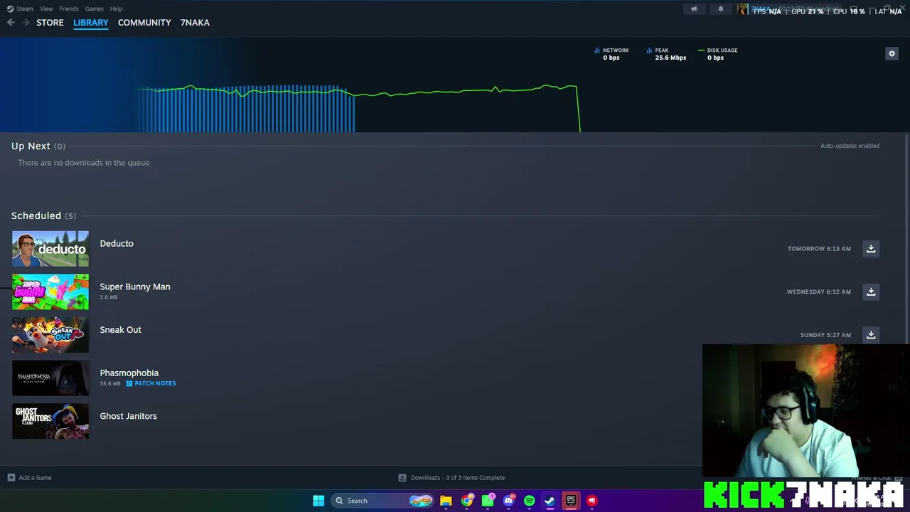
Task: Click the 'Up Next (0)' heading
Action: [x=38, y=146]
